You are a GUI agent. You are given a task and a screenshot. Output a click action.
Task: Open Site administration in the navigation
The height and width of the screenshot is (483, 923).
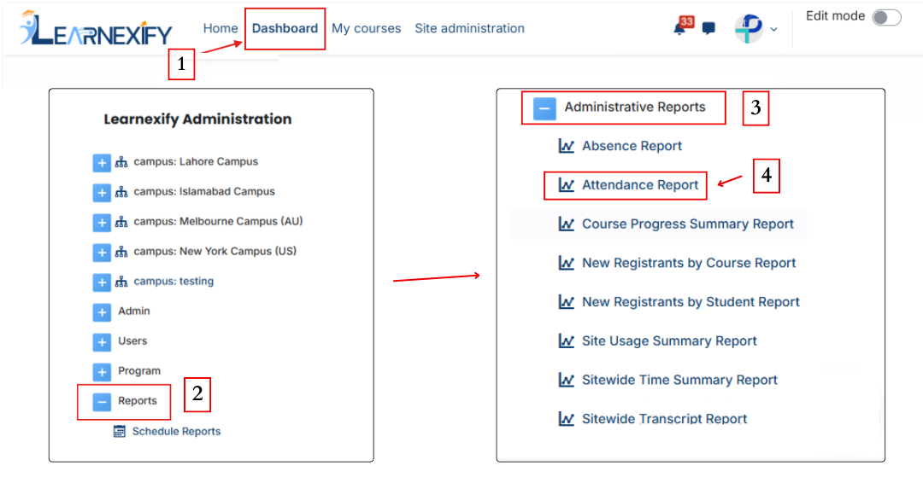[469, 28]
